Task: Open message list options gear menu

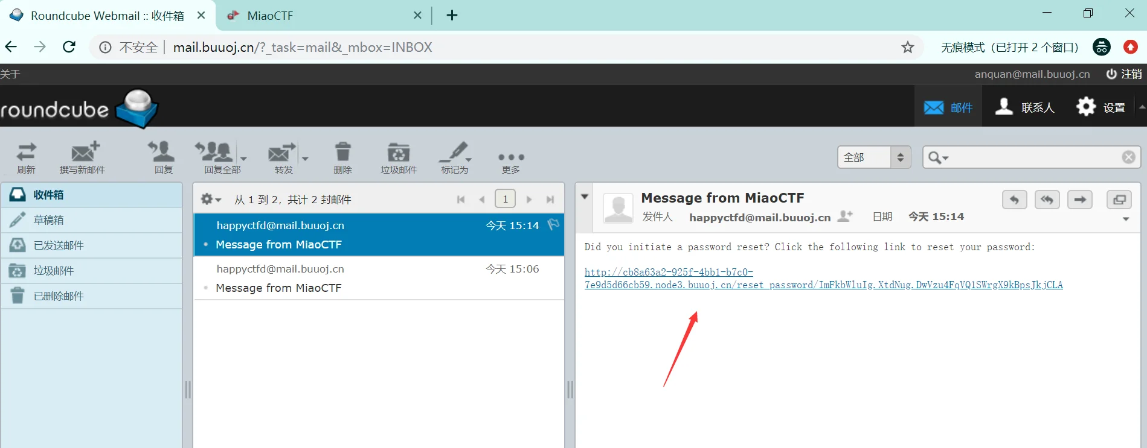Action: click(211, 199)
